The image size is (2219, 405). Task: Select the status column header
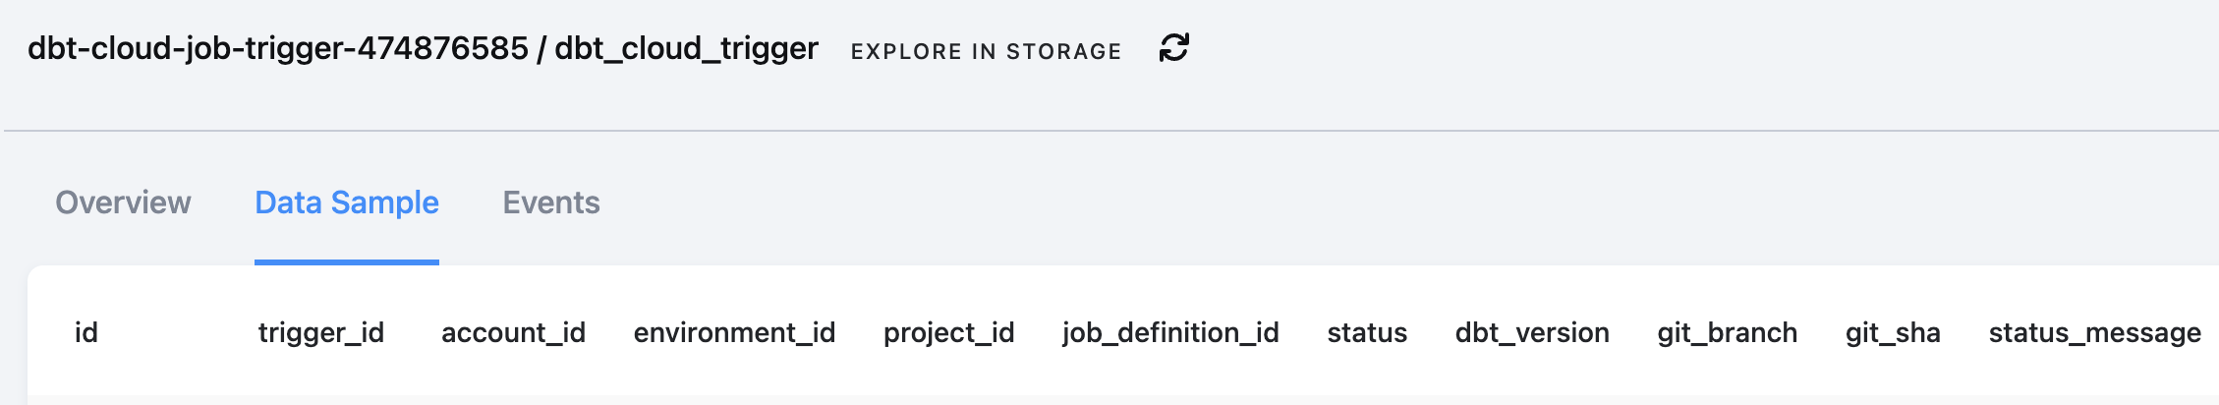click(x=1367, y=333)
